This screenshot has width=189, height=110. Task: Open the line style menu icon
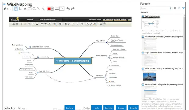pos(57,9)
